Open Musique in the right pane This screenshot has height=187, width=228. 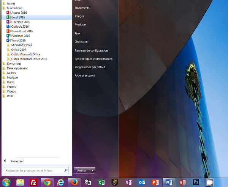pyautogui.click(x=80, y=25)
